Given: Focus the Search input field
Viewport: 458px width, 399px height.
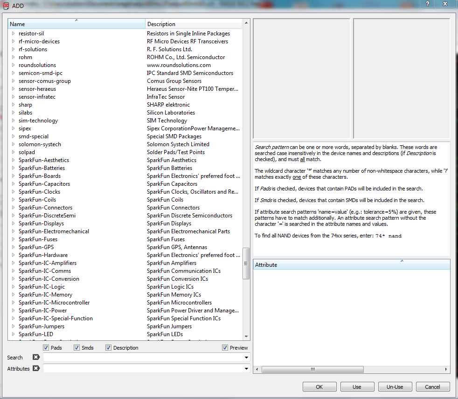Looking at the screenshot, I should (144, 357).
